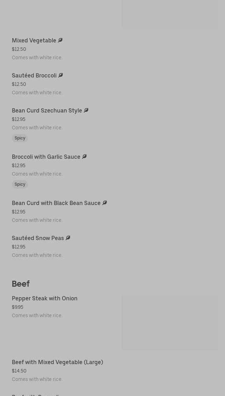This screenshot has height=396, width=225.
Task: Click the Spicy tag under Bean Curd Szechuan Style
Action: click(20, 138)
